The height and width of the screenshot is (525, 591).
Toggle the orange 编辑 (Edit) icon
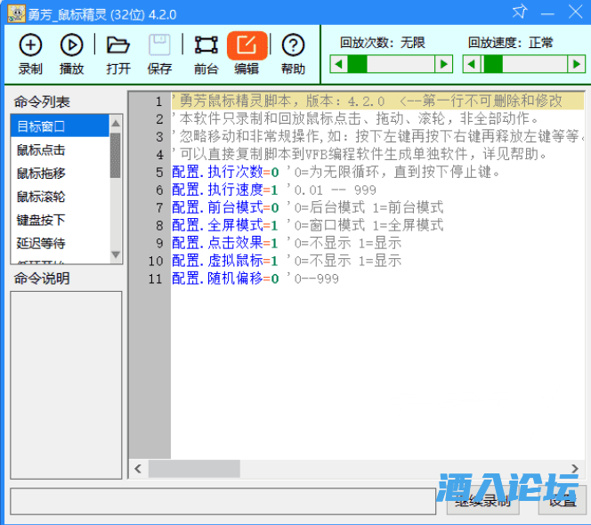(247, 46)
